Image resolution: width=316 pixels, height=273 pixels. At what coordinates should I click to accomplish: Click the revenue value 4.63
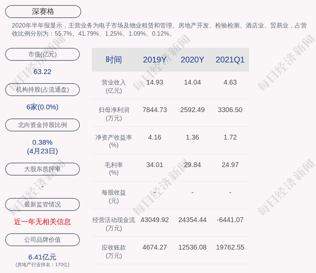(230, 83)
